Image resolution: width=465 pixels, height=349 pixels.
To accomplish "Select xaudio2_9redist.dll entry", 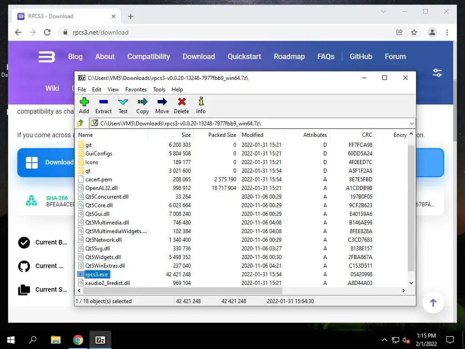I will (104, 283).
